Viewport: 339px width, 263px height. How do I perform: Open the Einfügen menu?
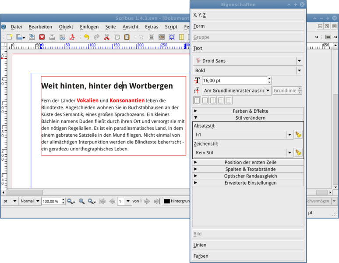[x=89, y=27]
